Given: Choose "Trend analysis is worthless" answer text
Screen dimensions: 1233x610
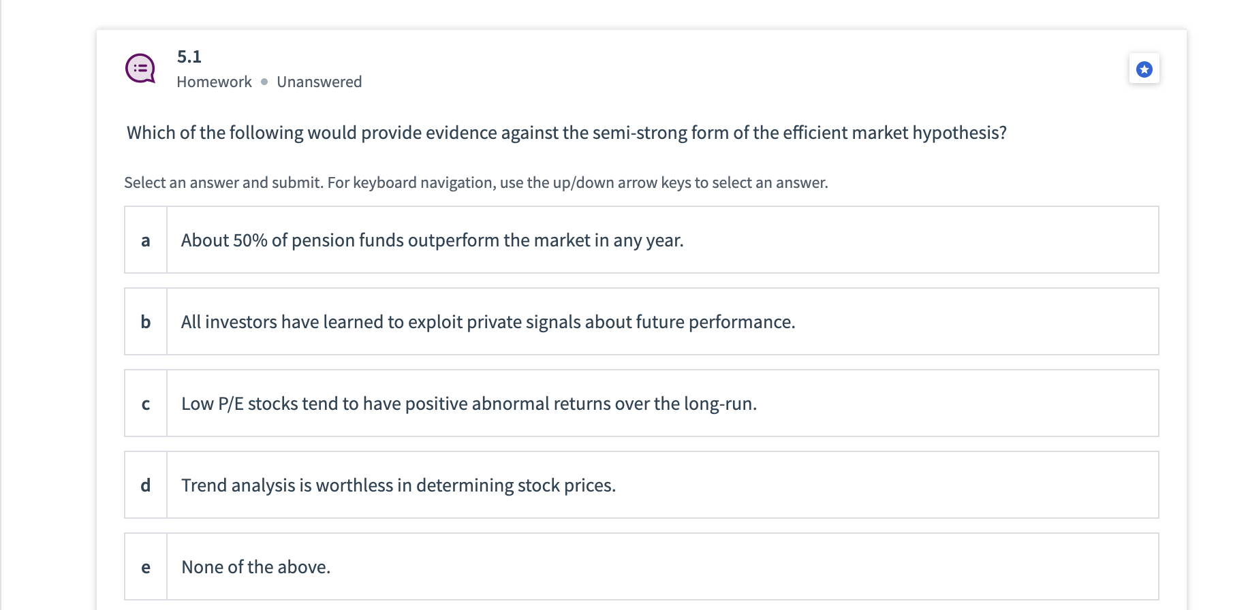Looking at the screenshot, I should click(399, 485).
